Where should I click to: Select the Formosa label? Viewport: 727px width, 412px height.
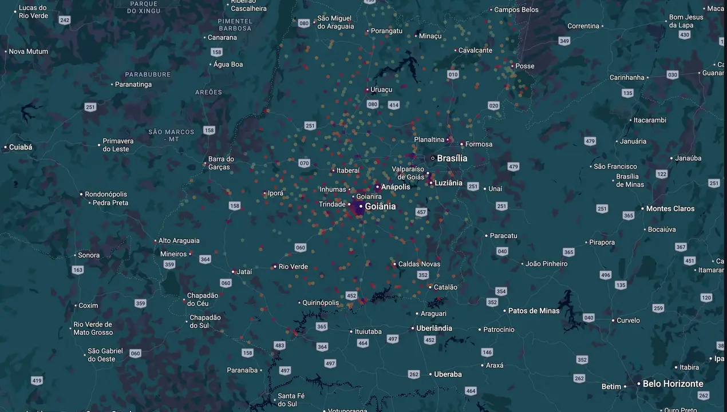click(x=479, y=144)
